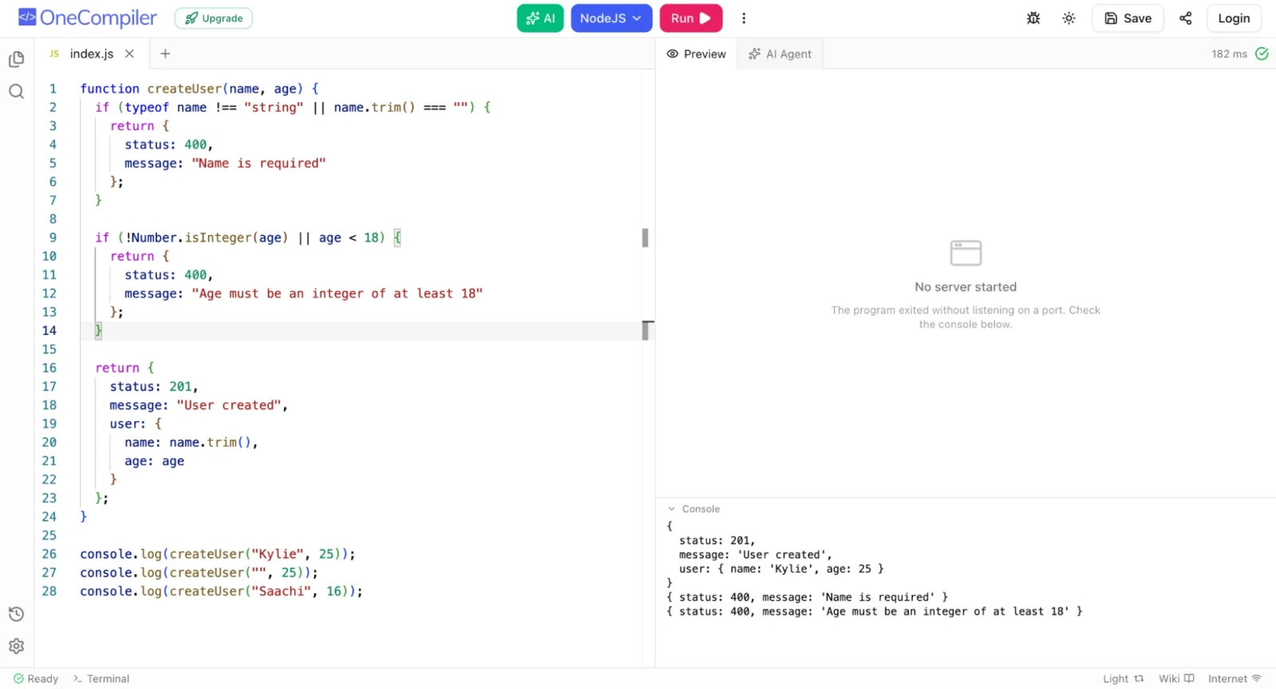This screenshot has height=689, width=1276.
Task: Toggle the light/dark theme sun icon
Action: pos(1069,18)
